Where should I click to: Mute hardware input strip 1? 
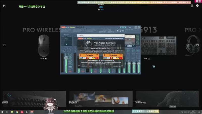point(70,72)
